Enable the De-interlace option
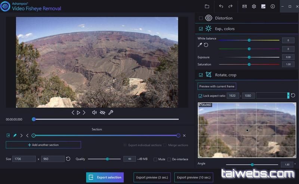The height and width of the screenshot is (184, 299). 169,159
